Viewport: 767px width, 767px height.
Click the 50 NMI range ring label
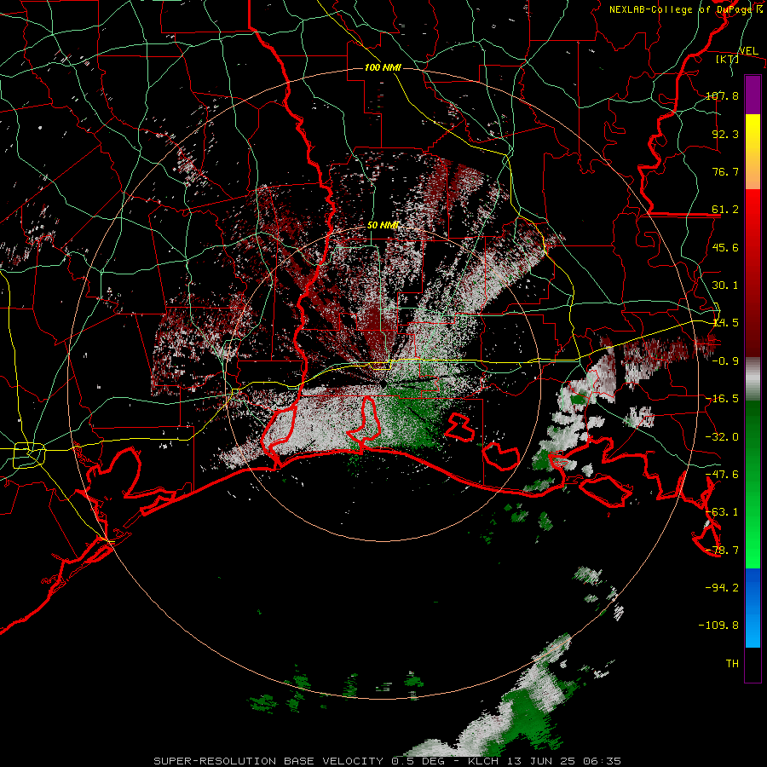[383, 225]
